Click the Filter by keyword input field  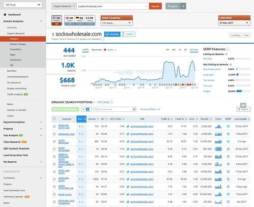click(x=113, y=109)
